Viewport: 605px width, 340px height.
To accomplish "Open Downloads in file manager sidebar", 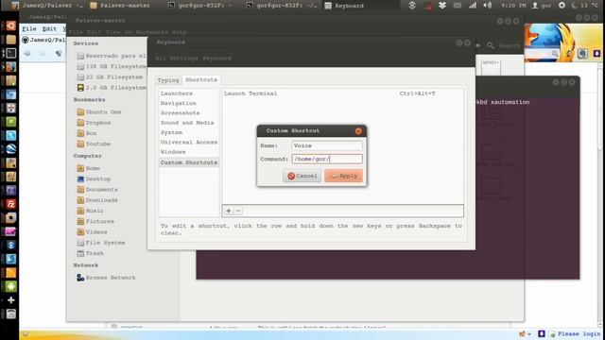I will pos(97,200).
